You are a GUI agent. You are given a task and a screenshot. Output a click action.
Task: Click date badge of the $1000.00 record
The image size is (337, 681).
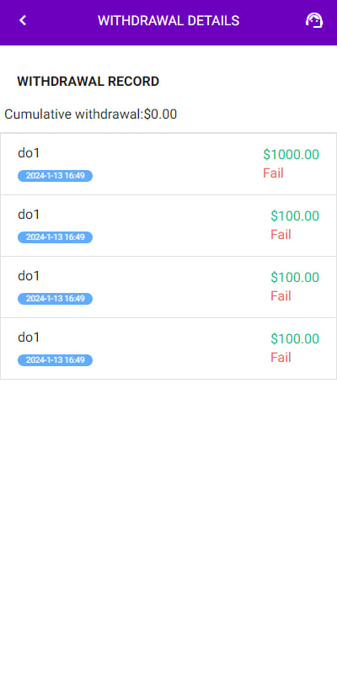point(56,176)
